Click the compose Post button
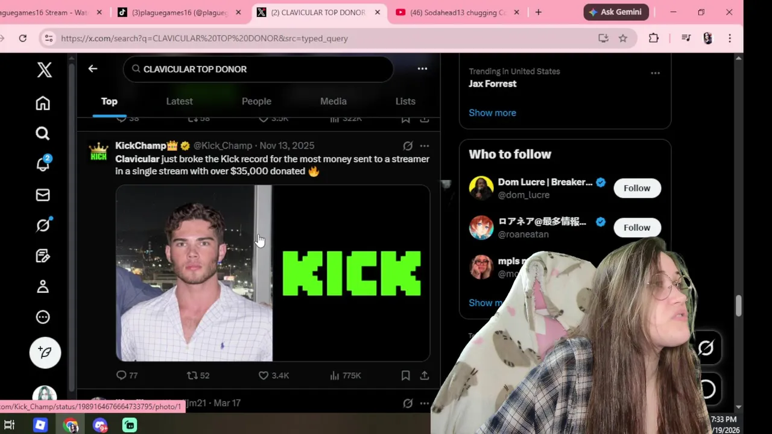Screen dimensions: 772x434 (45, 352)
